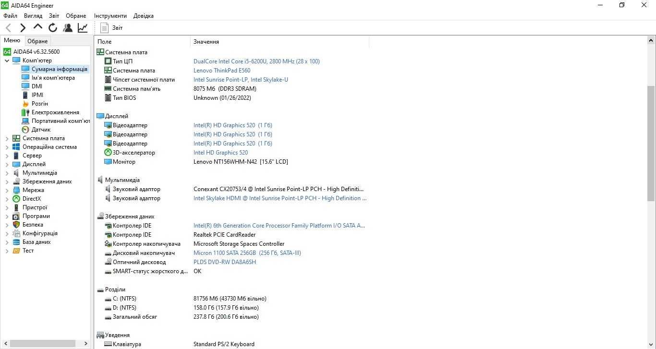Expand the DirectX tree node
This screenshot has height=349, width=656.
[7, 199]
